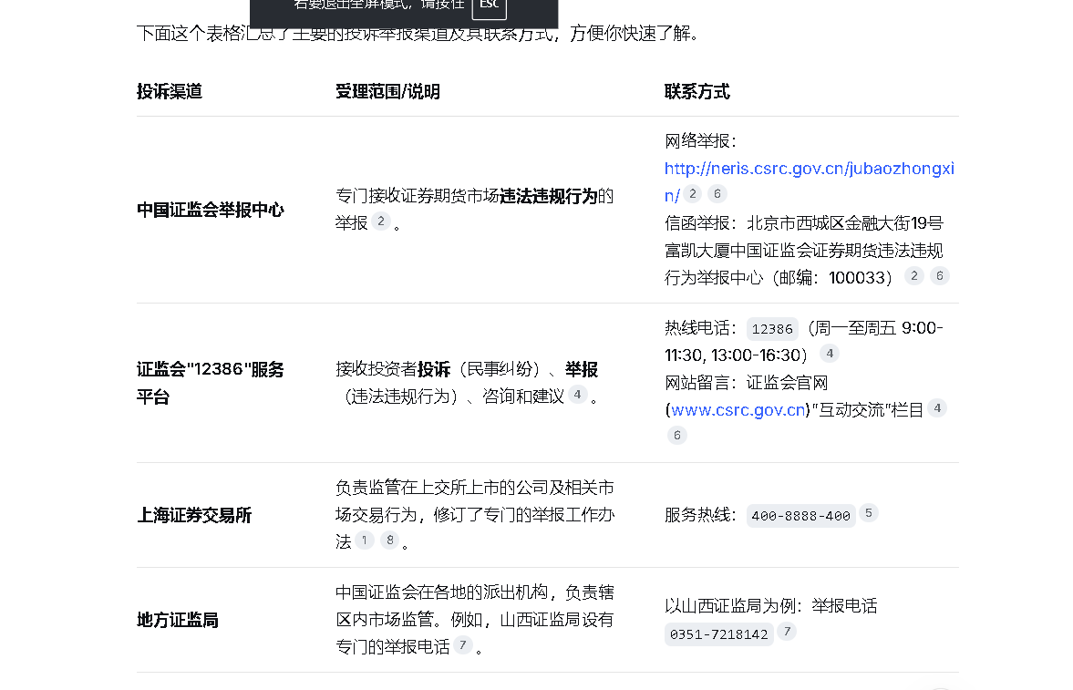Click the 400-8888-400 service hotline chip

click(x=800, y=516)
